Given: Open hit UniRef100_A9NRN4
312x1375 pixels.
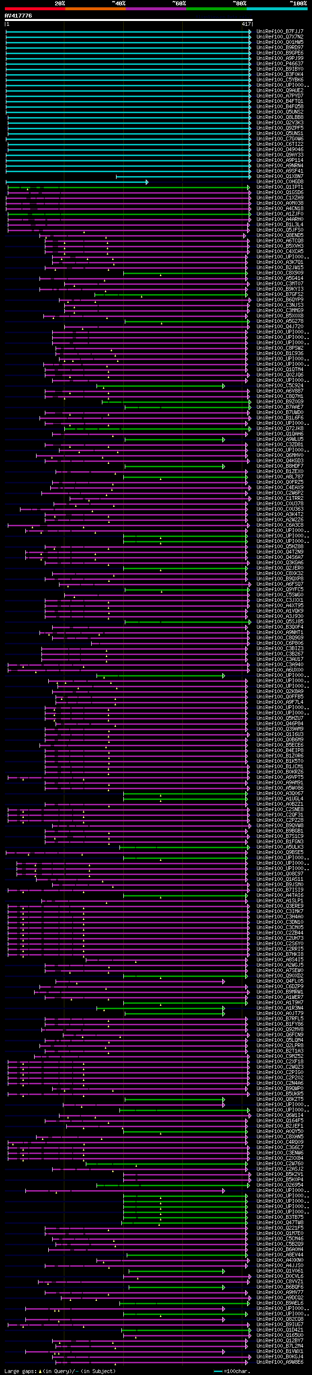Looking at the screenshot, I should tap(279, 165).
